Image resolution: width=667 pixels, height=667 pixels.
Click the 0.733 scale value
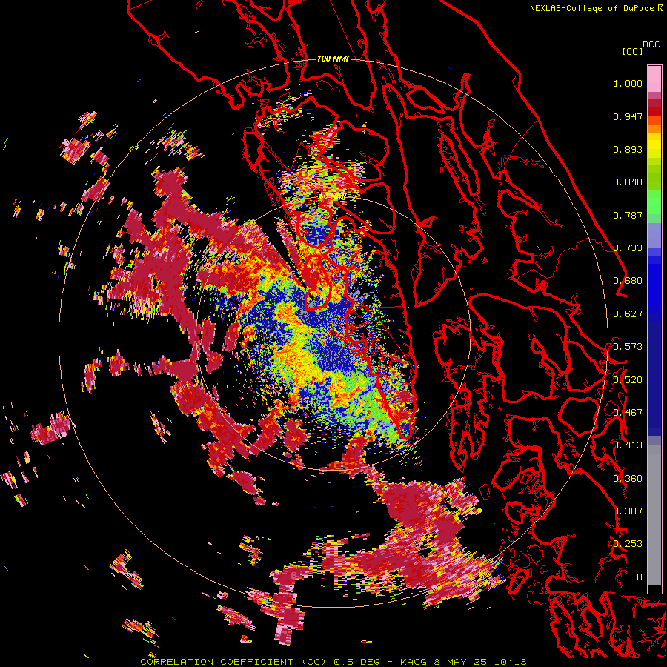click(628, 248)
